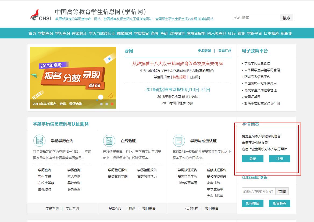Click the 请输入在线验证码 input field
This screenshot has height=222, width=314.
[x=258, y=191]
